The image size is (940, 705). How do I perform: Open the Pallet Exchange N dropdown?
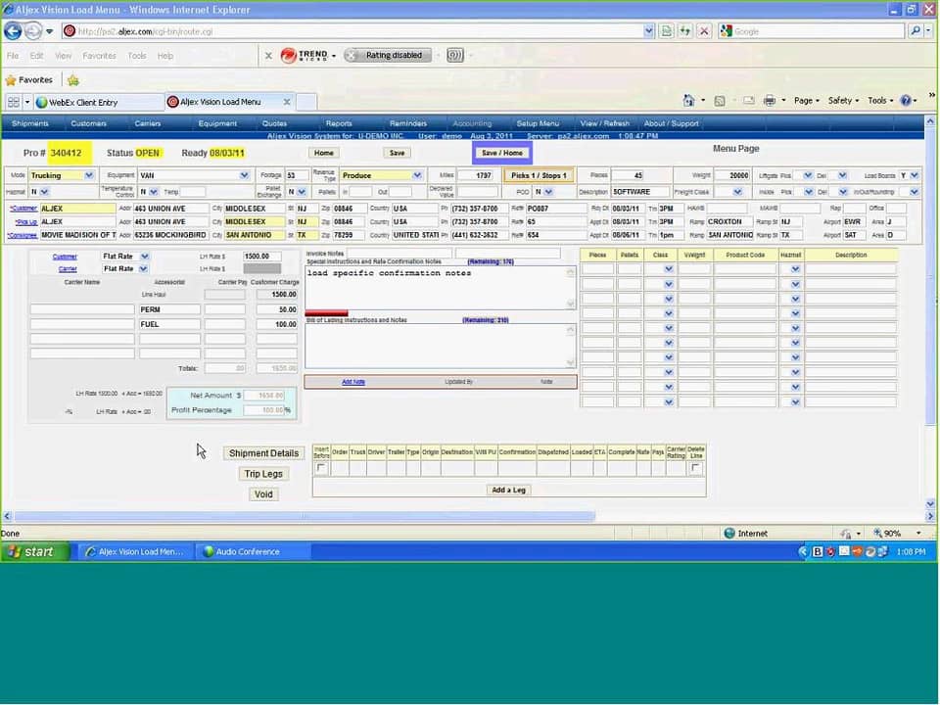(x=302, y=192)
